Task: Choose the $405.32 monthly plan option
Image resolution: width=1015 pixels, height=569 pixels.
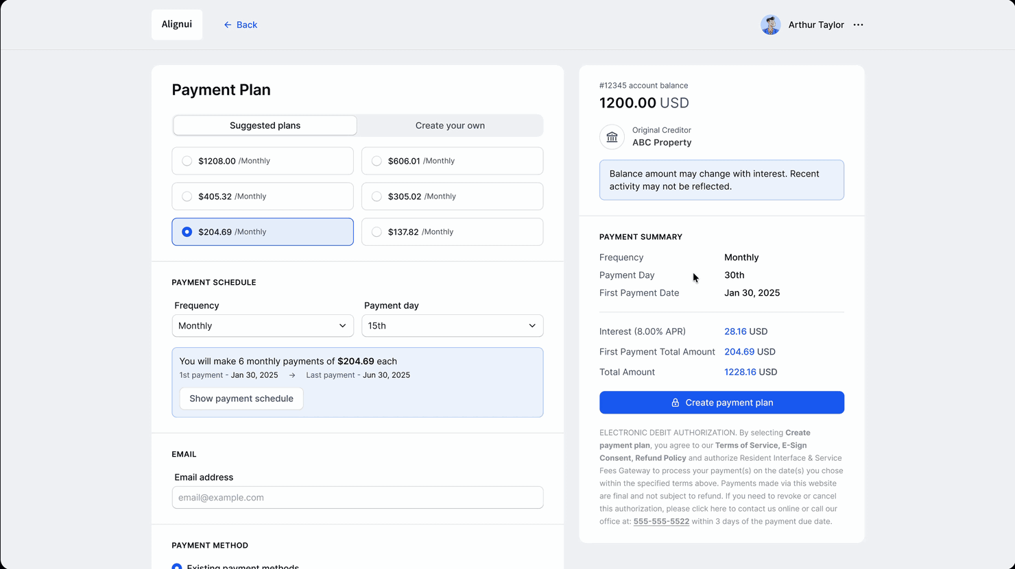Action: coord(263,197)
